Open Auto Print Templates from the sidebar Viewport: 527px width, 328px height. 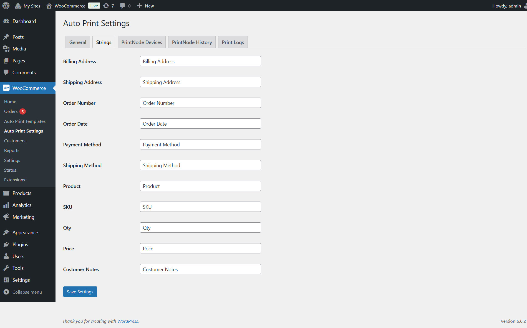click(25, 121)
